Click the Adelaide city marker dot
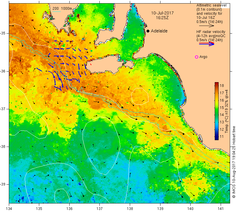The image size is (236, 212). pyautogui.click(x=148, y=31)
